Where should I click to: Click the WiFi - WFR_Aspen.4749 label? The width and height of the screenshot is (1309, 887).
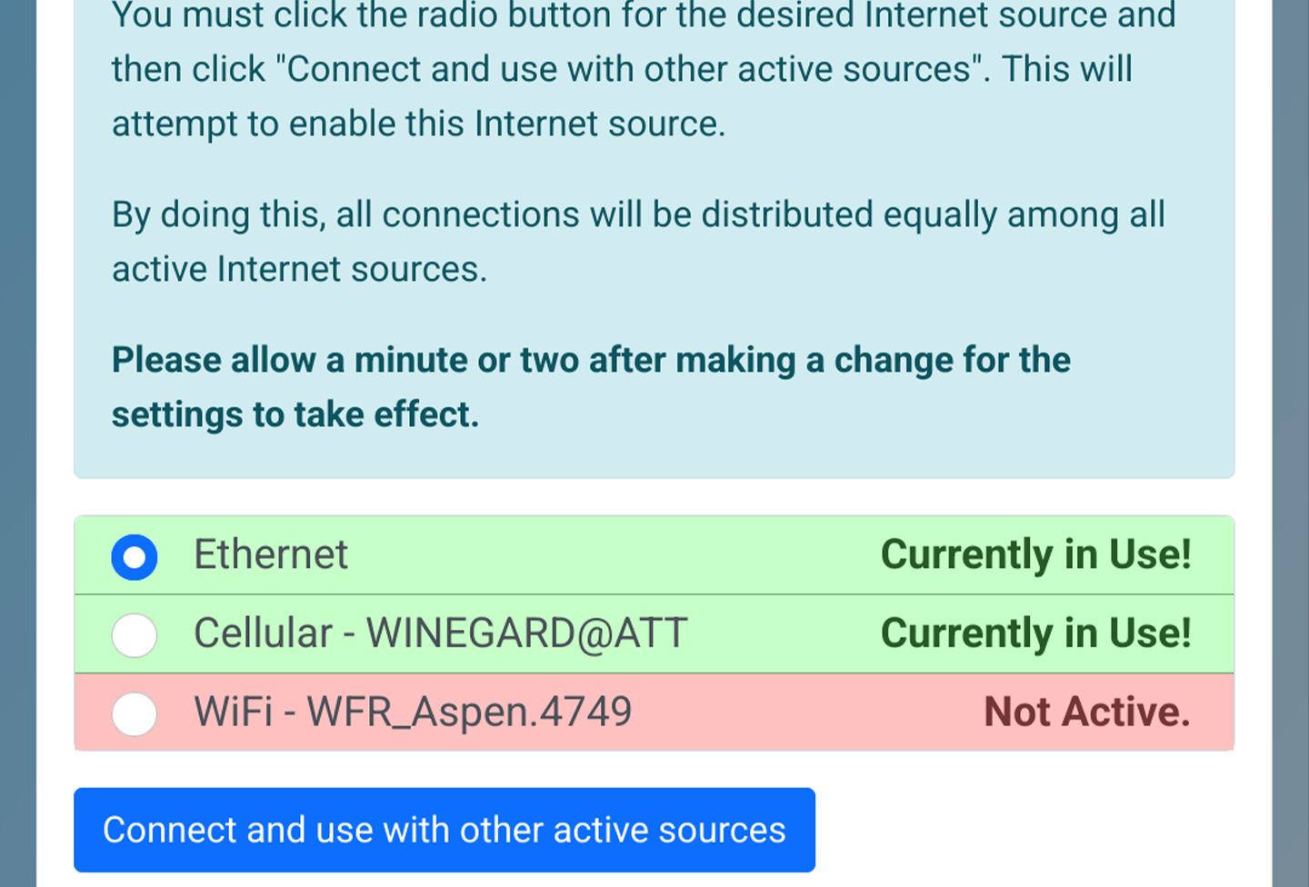point(413,712)
